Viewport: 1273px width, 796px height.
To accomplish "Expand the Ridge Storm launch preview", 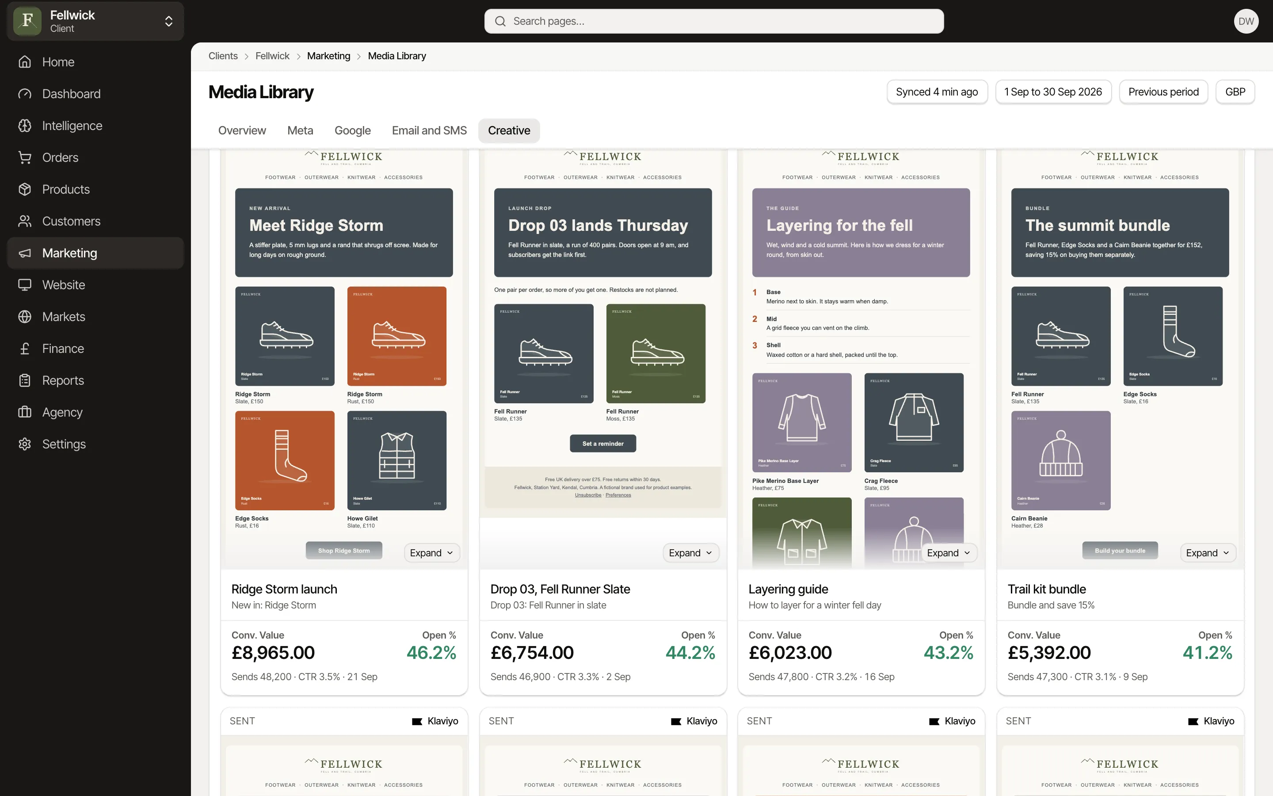I will tap(432, 553).
